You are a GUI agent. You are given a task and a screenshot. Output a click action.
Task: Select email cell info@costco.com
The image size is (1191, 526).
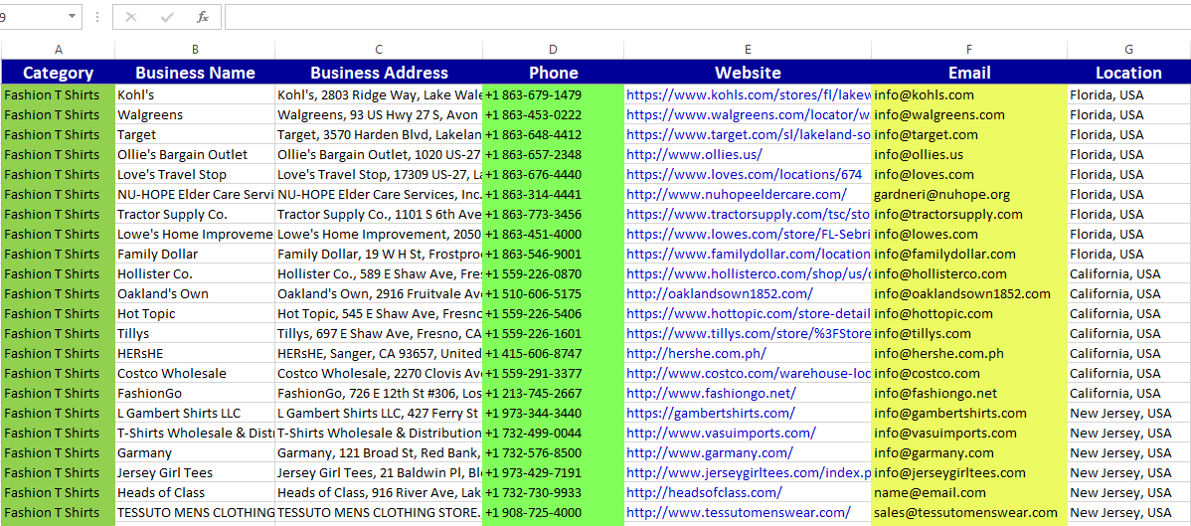(x=969, y=373)
